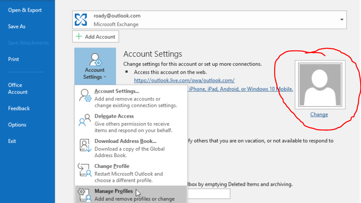This screenshot has height=203, width=361.
Task: Click the green plus icon on Add Account
Action: (79, 36)
